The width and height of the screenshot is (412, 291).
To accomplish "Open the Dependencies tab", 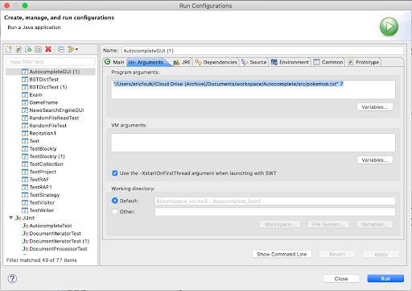I will (x=216, y=62).
